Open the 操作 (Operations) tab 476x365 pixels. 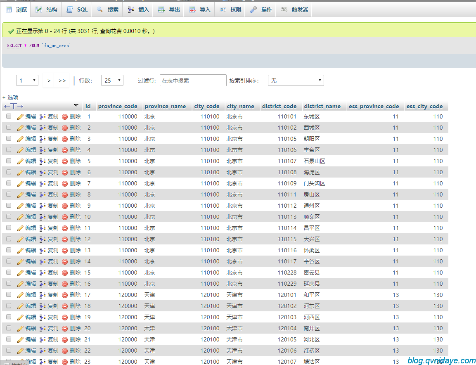click(x=261, y=9)
